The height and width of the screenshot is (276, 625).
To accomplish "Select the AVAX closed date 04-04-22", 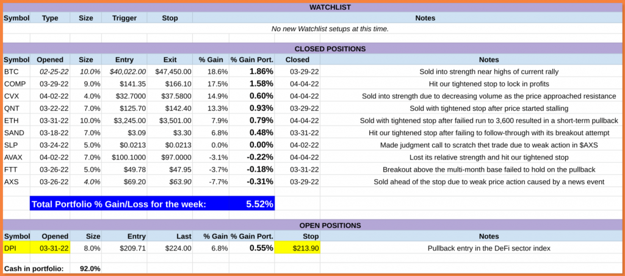I will (297, 157).
